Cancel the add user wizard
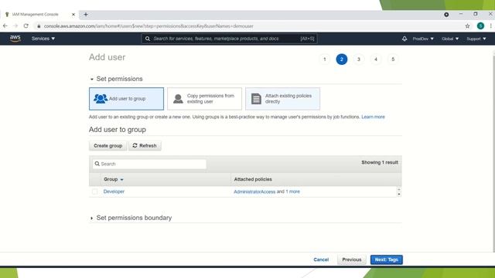This screenshot has width=495, height=278. point(321,259)
